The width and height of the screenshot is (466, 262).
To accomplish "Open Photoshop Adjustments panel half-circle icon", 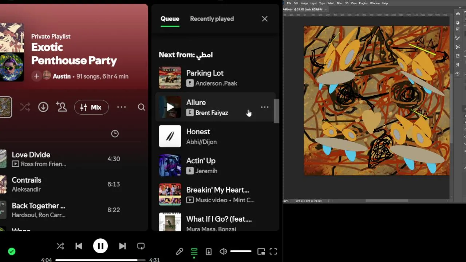I will coord(458,23).
